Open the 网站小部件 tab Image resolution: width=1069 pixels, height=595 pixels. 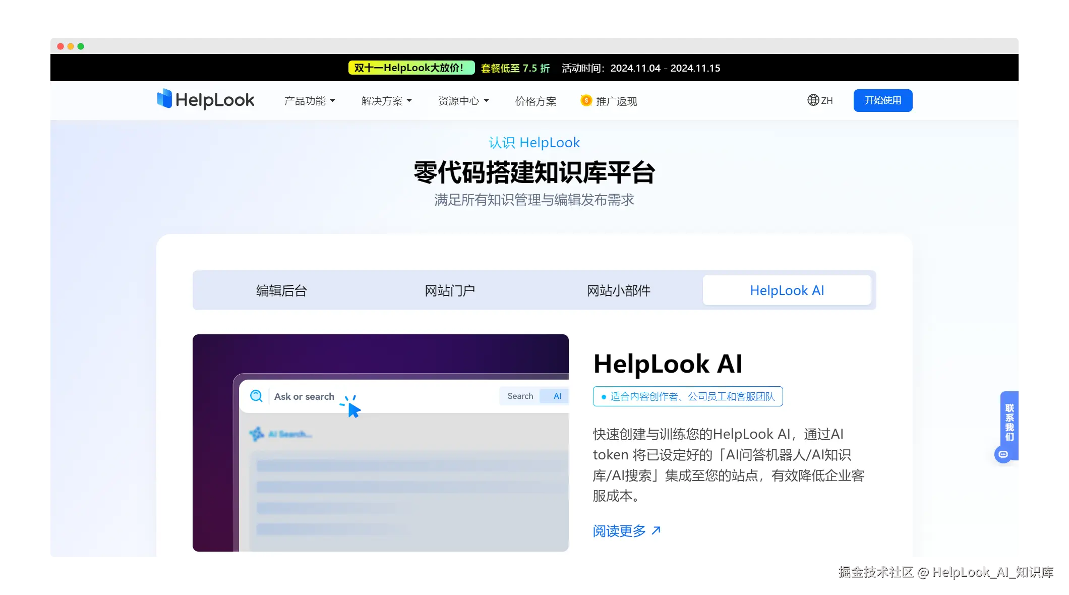pyautogui.click(x=619, y=290)
